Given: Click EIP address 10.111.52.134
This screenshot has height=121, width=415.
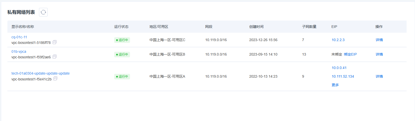Looking at the screenshot, I should [x=343, y=76].
